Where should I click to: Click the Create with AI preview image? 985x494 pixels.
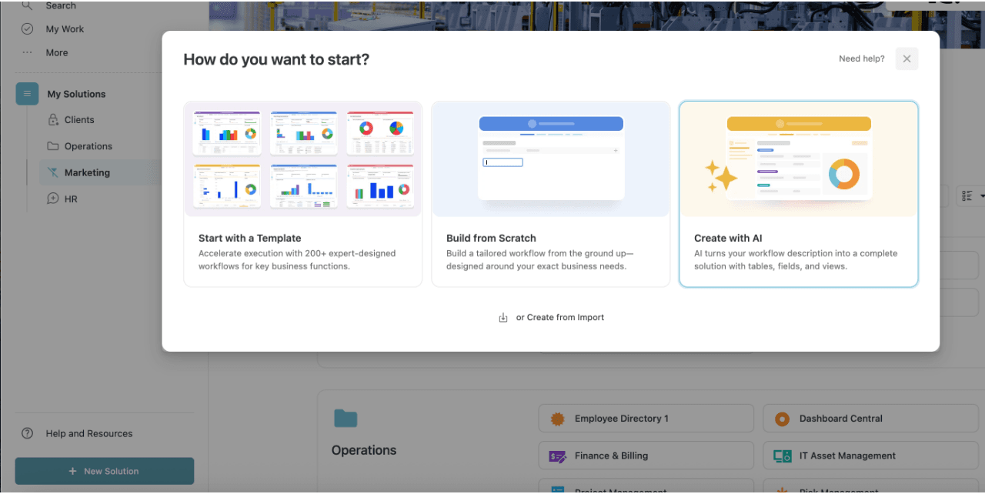799,159
